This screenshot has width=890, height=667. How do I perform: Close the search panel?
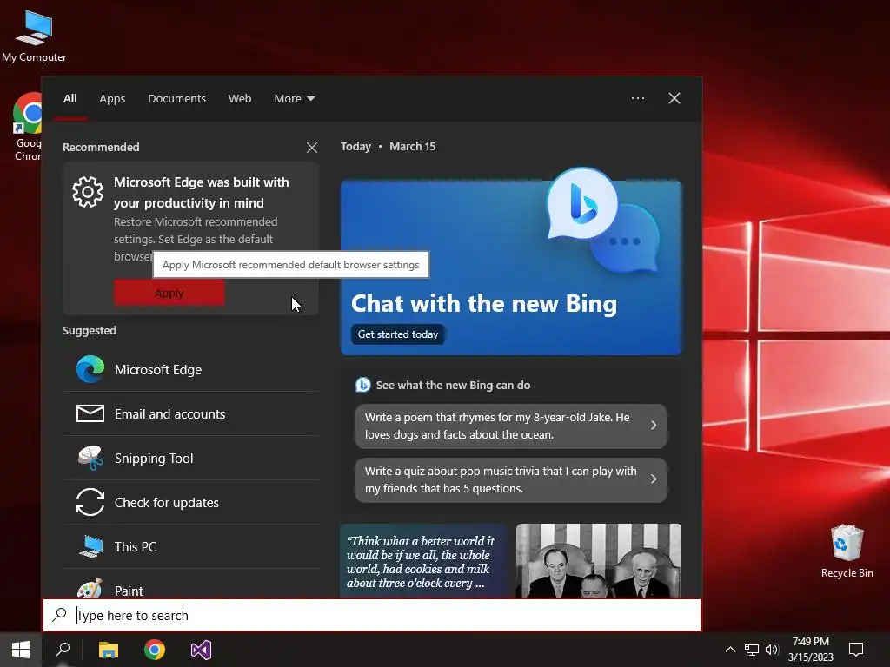674,98
